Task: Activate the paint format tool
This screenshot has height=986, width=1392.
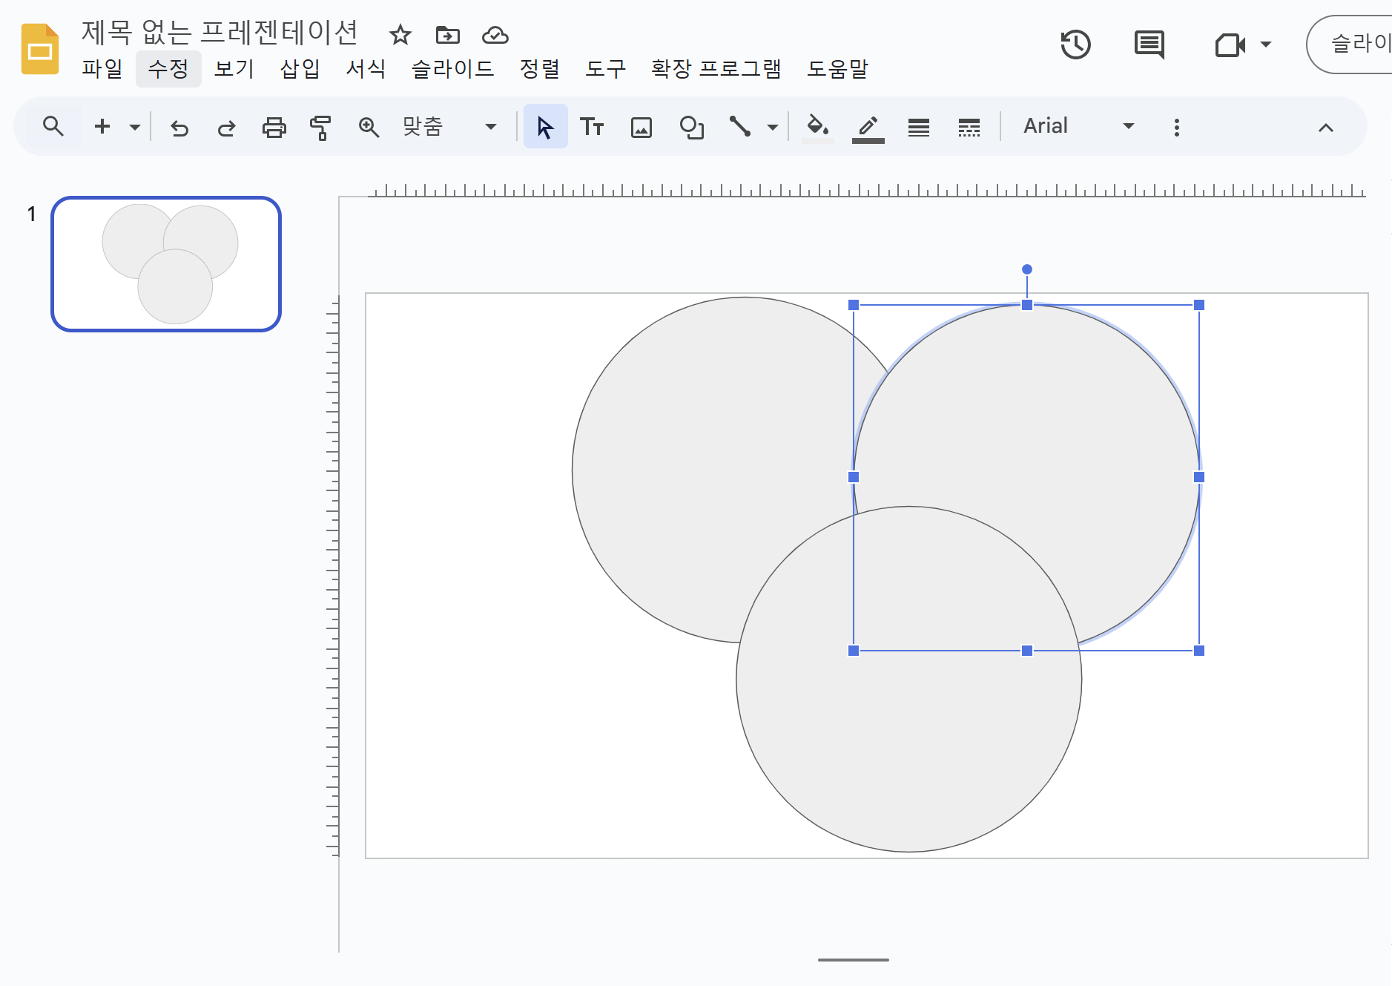Action: click(x=320, y=128)
